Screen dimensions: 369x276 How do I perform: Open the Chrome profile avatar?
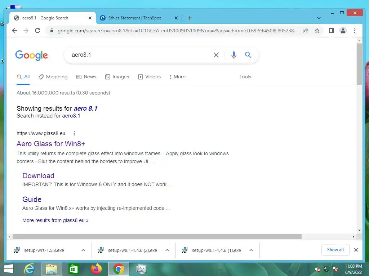[x=343, y=31]
